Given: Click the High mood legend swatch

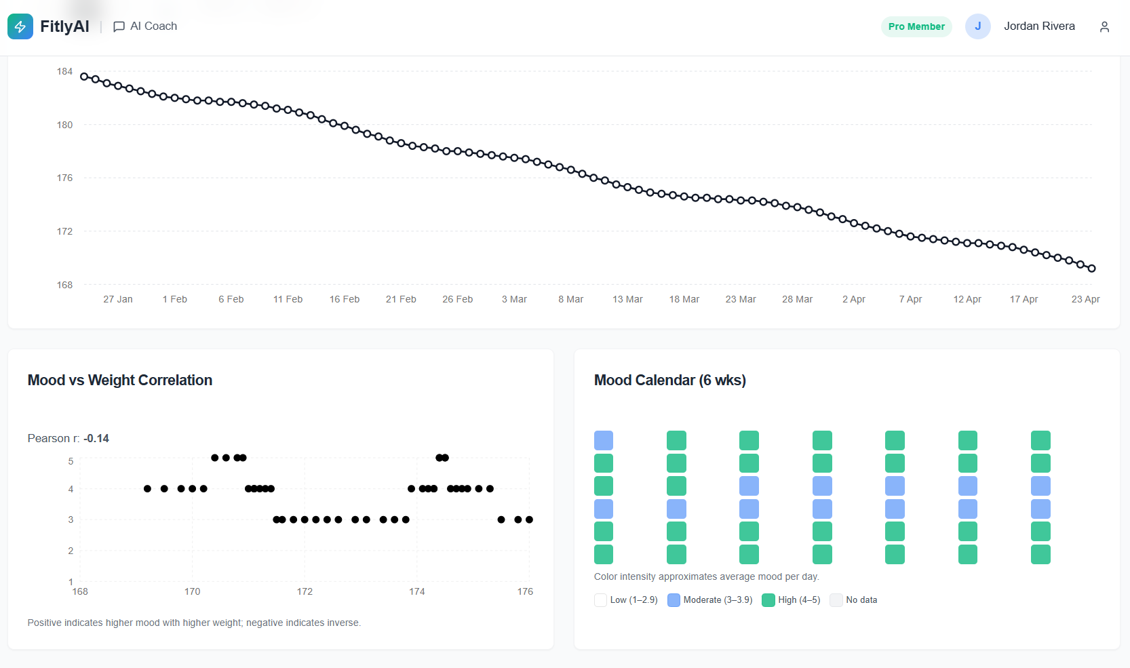Looking at the screenshot, I should tap(768, 600).
